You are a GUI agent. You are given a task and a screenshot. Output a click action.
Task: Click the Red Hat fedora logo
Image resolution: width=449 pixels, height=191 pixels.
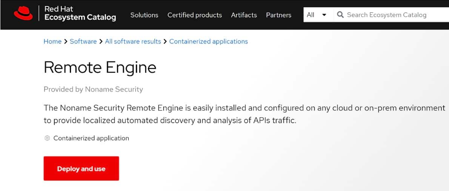pos(23,14)
